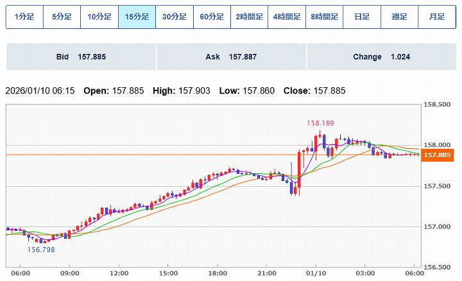The width and height of the screenshot is (462, 281).
Task: Click the 01/10 date marker on time axis
Action: pos(315,273)
